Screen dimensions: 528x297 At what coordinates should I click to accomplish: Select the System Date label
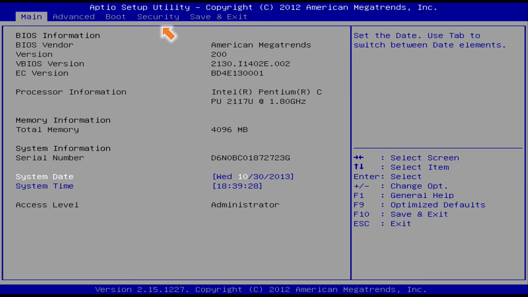45,177
